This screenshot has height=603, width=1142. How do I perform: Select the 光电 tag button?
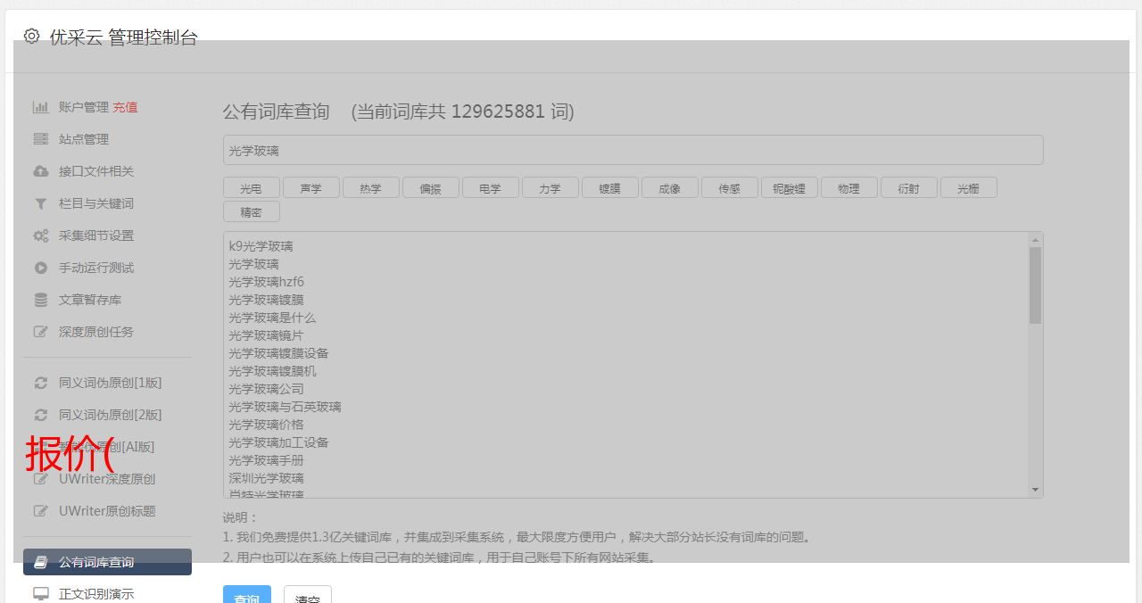(252, 187)
